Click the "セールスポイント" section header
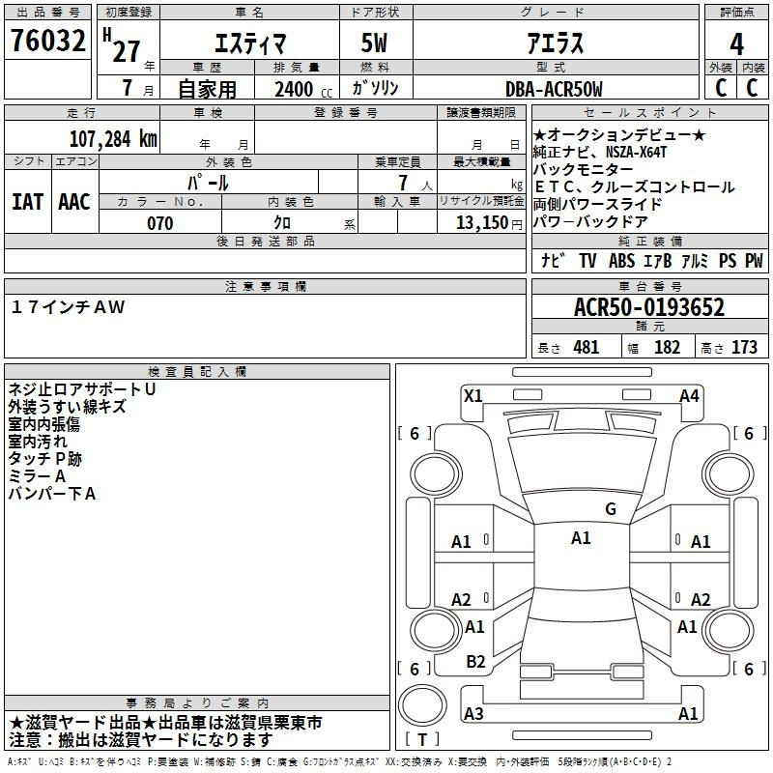The width and height of the screenshot is (773, 773). 649,113
